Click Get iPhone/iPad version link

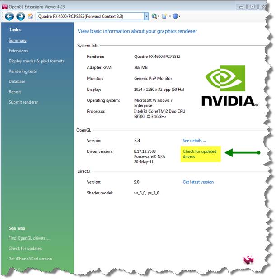(x=30, y=259)
